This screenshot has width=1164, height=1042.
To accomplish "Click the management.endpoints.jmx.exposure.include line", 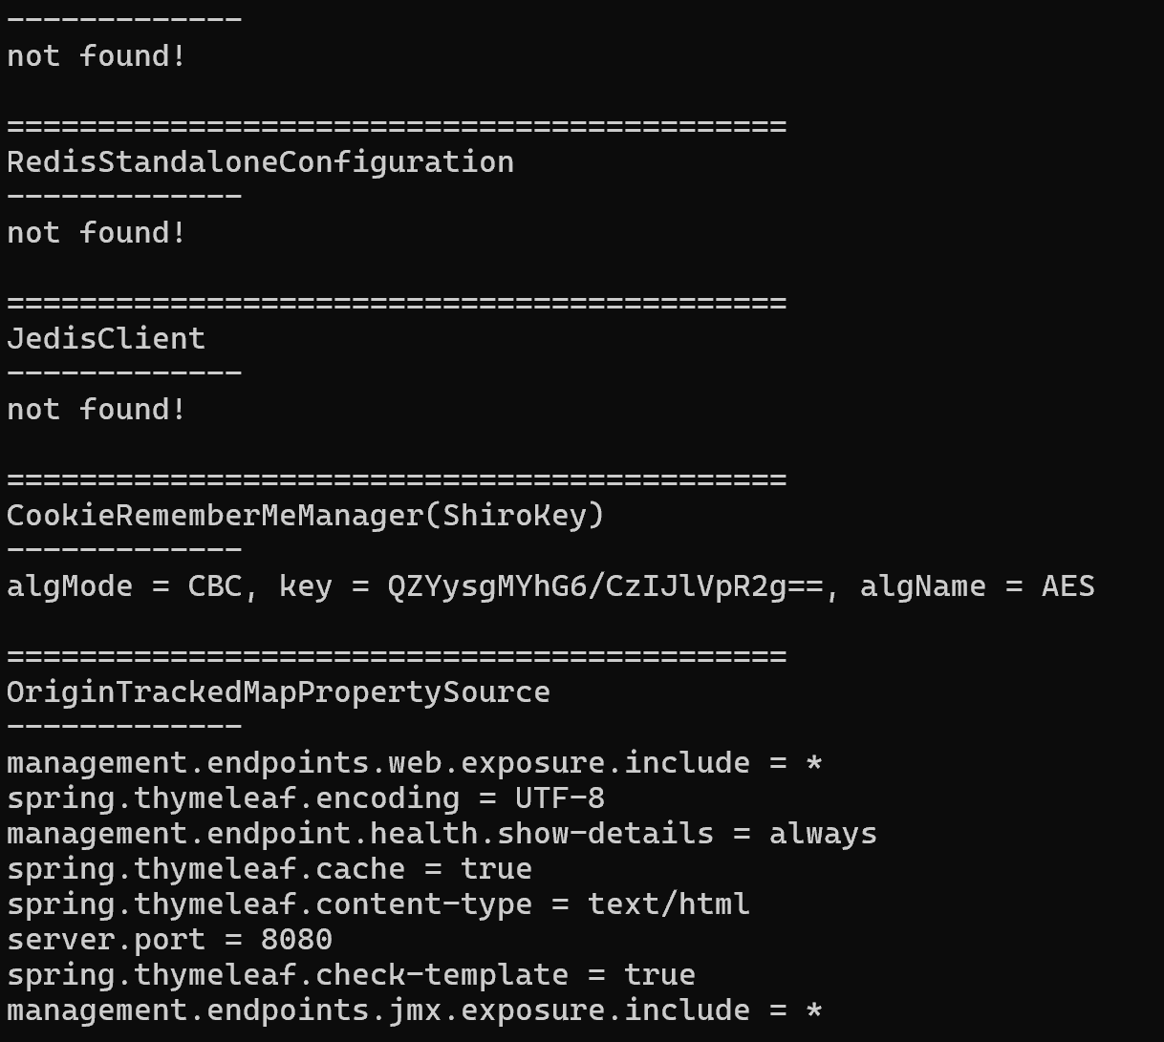I will (415, 1010).
